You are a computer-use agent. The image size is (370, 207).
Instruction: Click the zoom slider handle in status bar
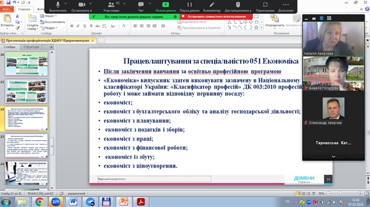point(340,193)
